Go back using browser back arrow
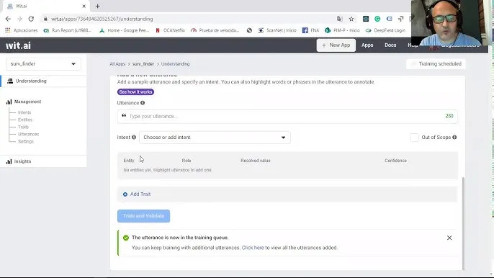Screen dimensions: 494x278 pyautogui.click(x=8, y=19)
